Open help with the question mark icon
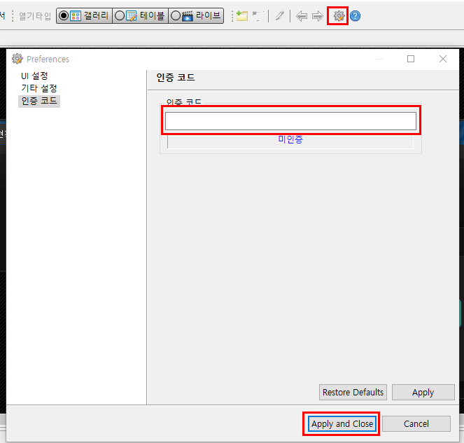This screenshot has height=443, width=464. (x=355, y=16)
